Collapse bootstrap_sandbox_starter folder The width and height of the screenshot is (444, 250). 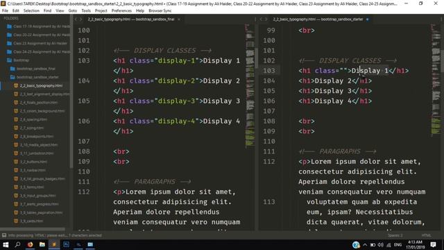(x=34, y=77)
